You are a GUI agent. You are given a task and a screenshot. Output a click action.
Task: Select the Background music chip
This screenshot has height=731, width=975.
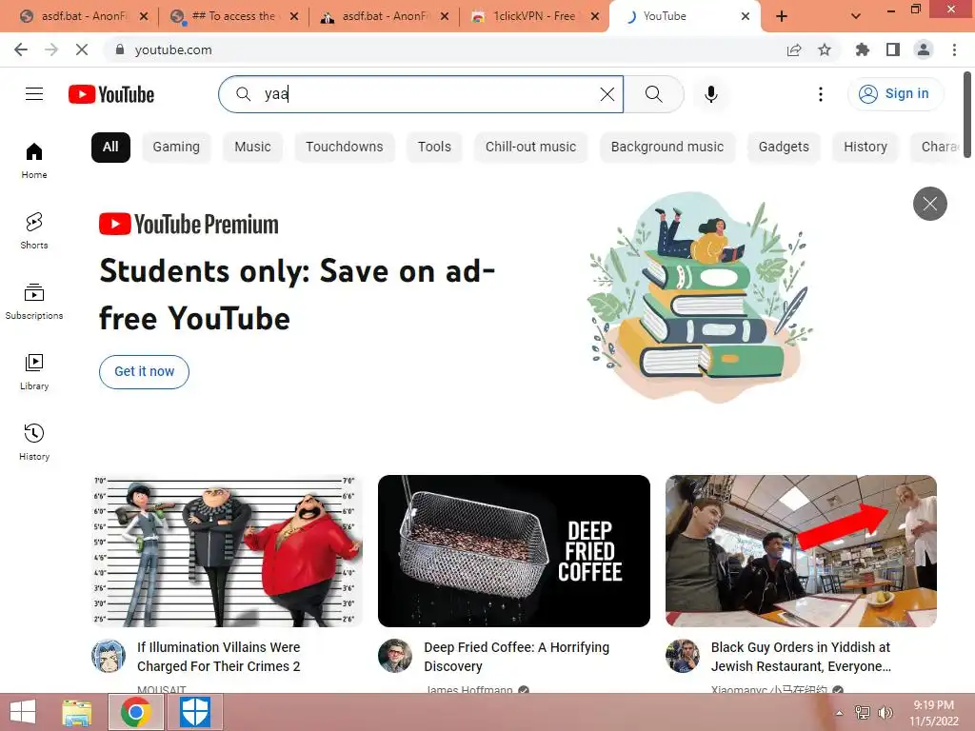[667, 148]
